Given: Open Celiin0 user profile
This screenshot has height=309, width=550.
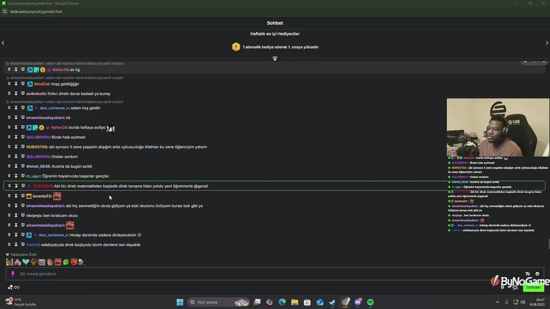Looking at the screenshot, I should [x=33, y=245].
